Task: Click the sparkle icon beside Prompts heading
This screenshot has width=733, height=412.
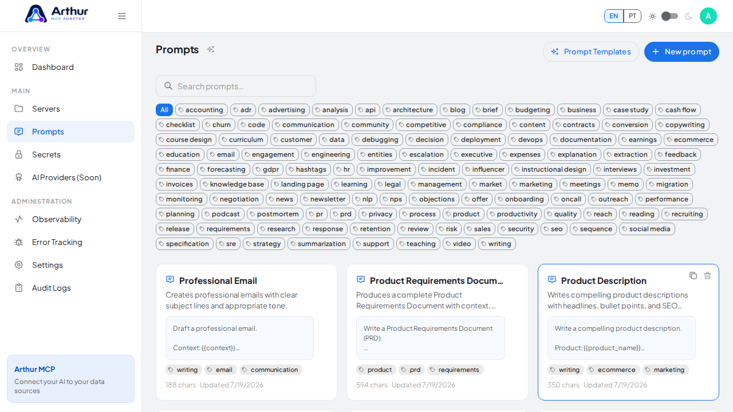Action: 211,49
